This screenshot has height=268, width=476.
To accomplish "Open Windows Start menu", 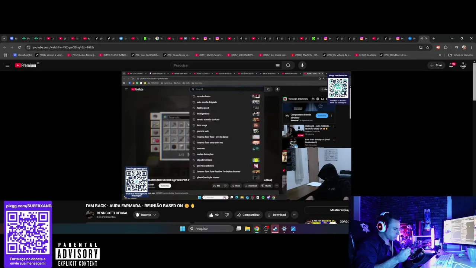I will pyautogui.click(x=183, y=229).
